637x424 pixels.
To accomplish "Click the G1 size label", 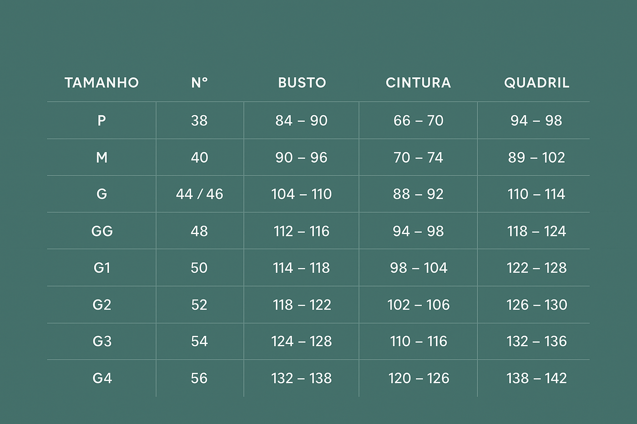I will [101, 268].
